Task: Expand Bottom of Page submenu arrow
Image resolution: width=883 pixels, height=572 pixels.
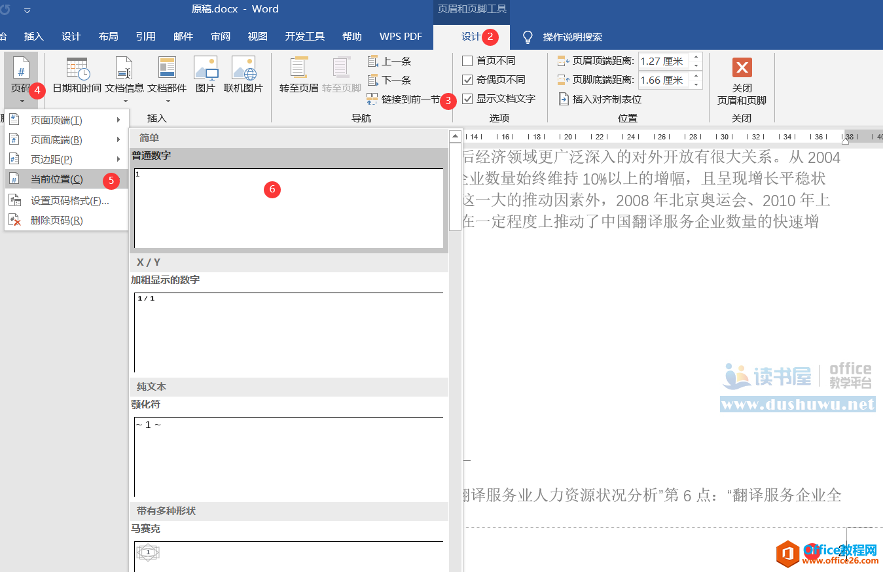Action: point(118,139)
